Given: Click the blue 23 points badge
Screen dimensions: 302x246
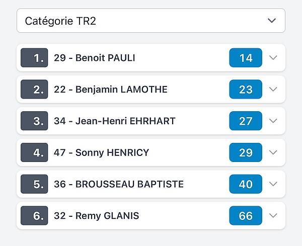Looking at the screenshot, I should pos(246,90).
